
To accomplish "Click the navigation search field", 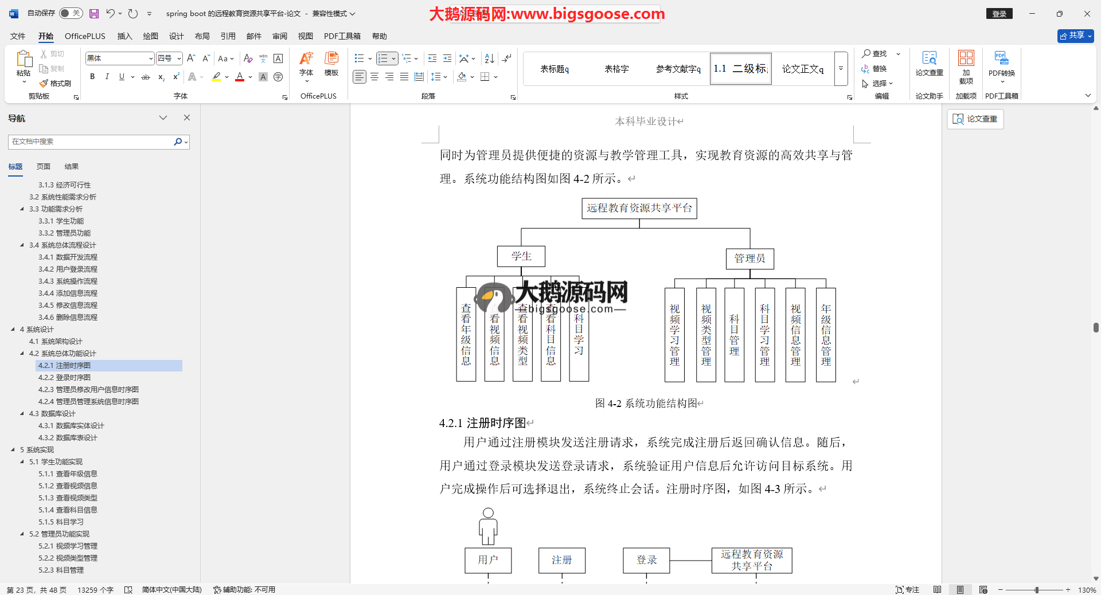I will click(x=91, y=142).
